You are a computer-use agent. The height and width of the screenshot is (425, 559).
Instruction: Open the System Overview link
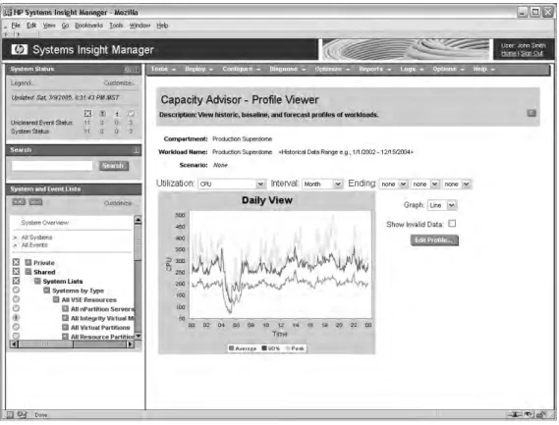45,223
